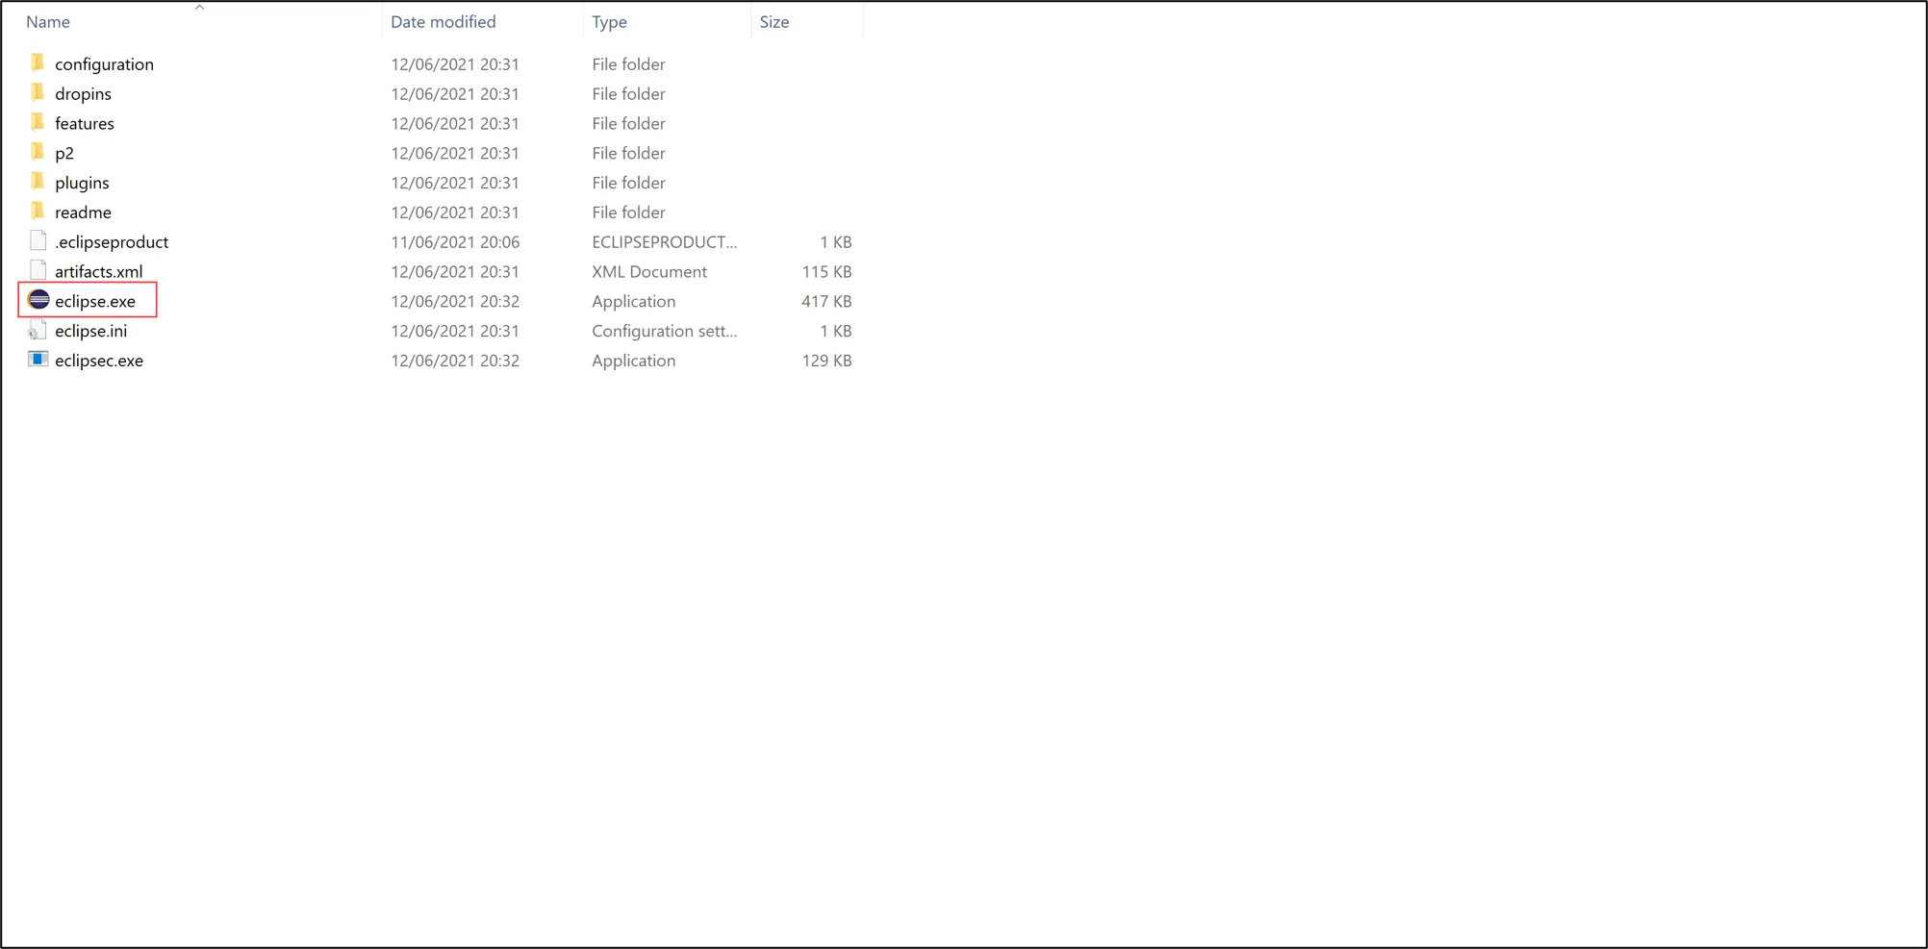Select the plugins folder name
The height and width of the screenshot is (949, 1928).
82,183
